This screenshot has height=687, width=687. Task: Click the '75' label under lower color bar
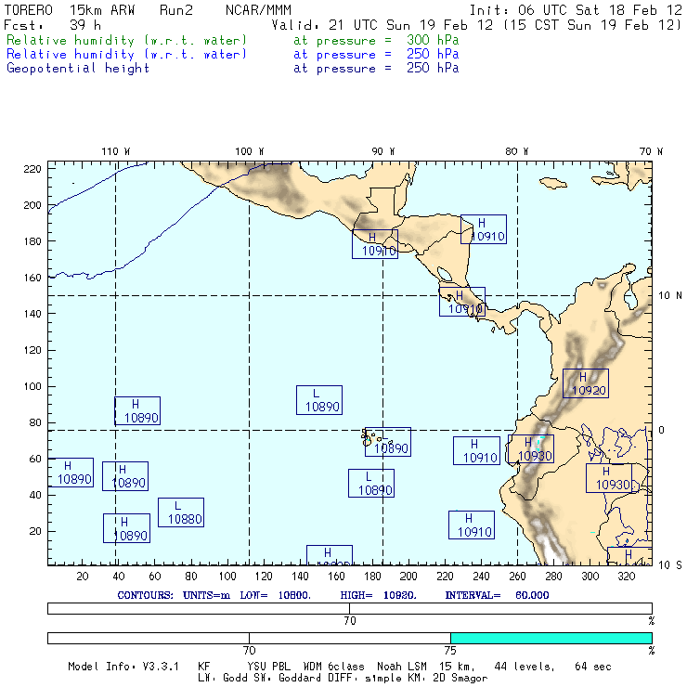tap(450, 650)
